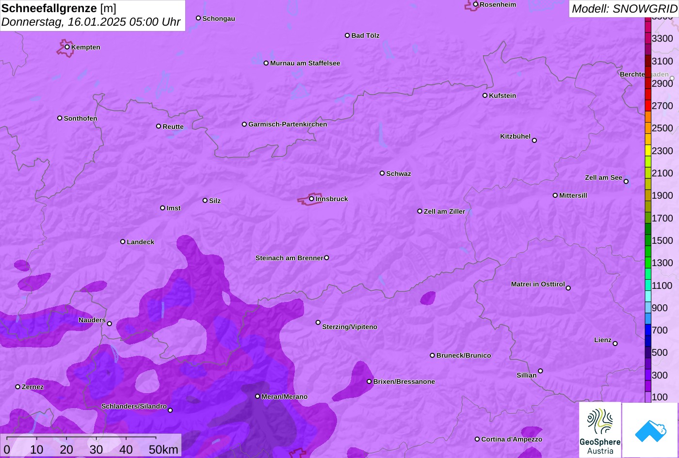Click the Bad Tölz marker circle

point(347,35)
